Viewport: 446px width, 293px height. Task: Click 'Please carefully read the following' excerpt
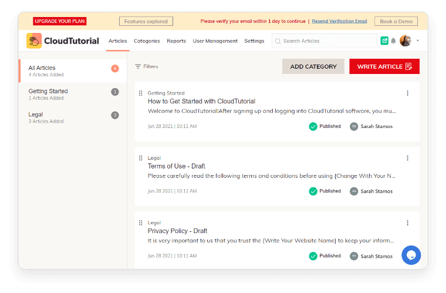[271, 176]
